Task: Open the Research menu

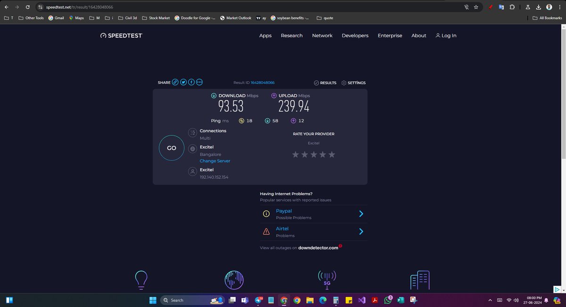Action: (x=291, y=35)
